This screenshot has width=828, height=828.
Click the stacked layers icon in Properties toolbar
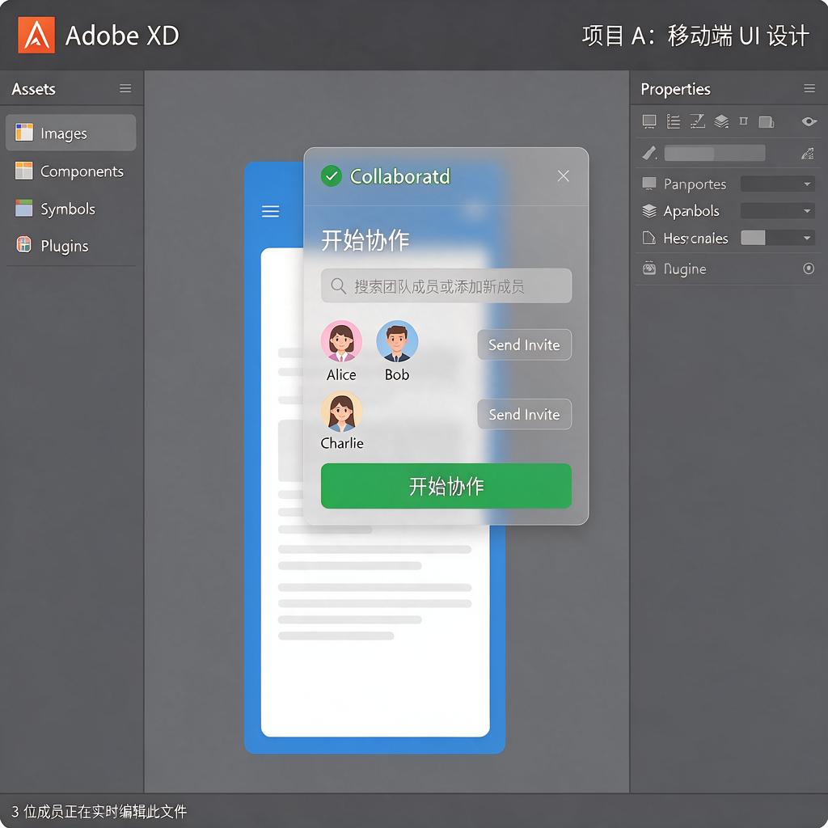click(721, 121)
